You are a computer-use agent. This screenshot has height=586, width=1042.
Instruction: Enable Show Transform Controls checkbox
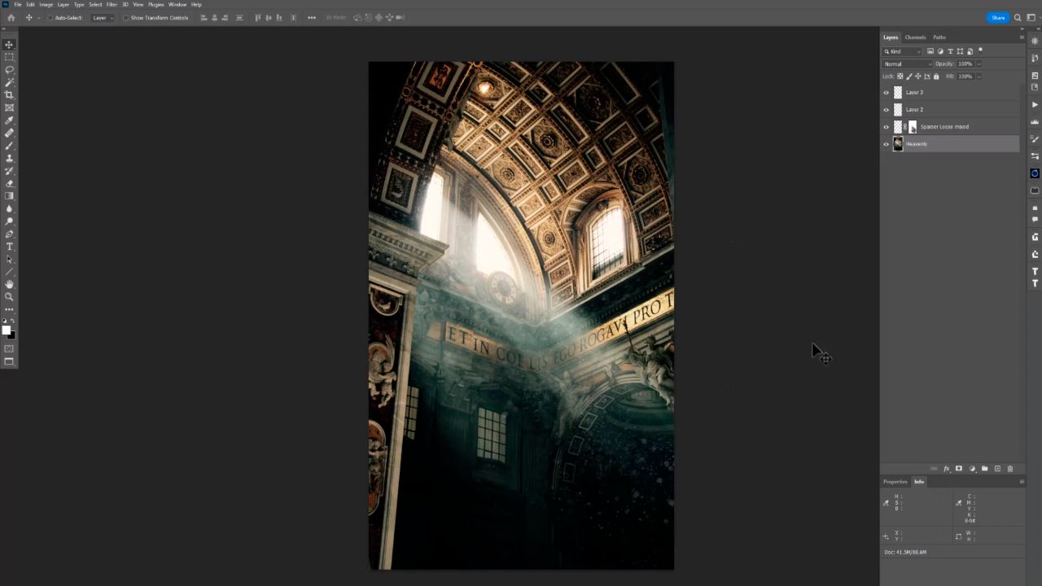[x=125, y=18]
